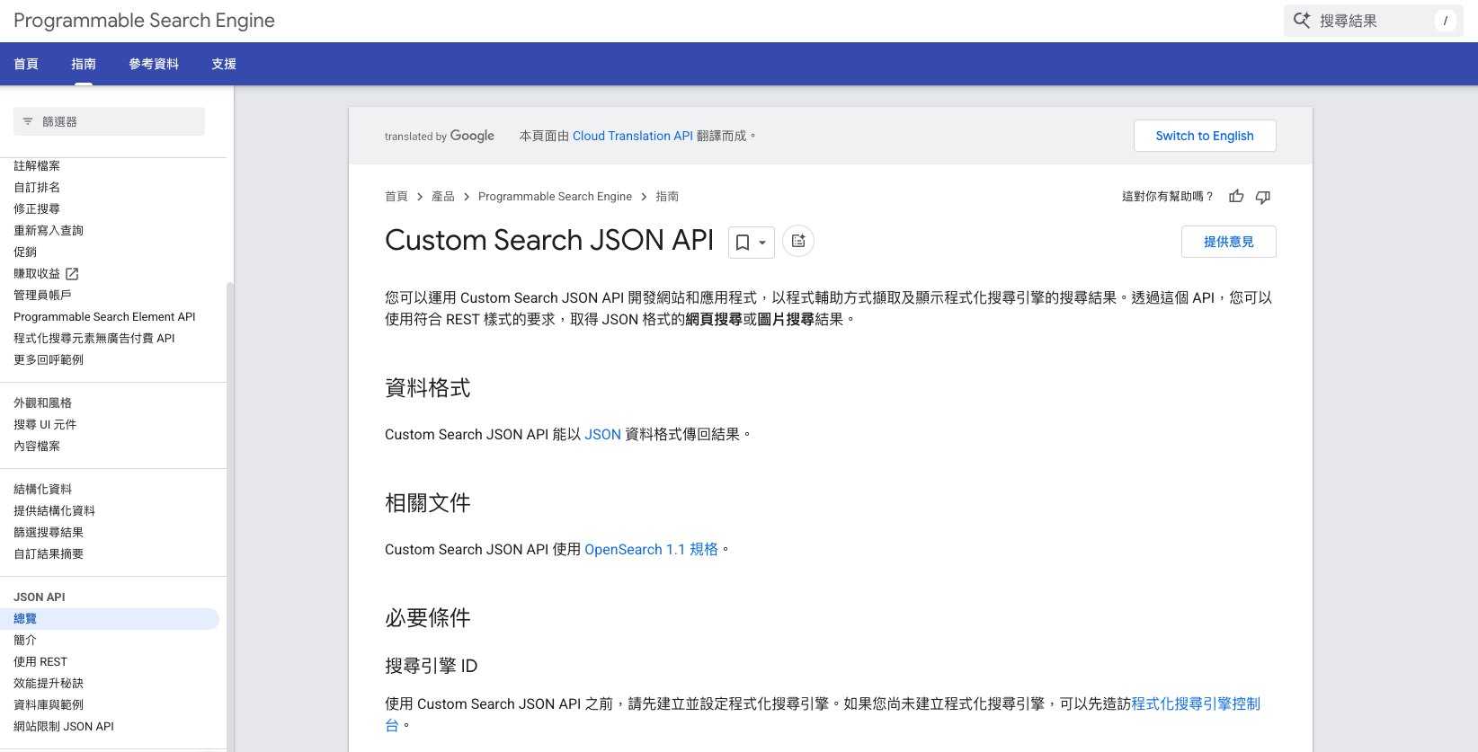This screenshot has width=1478, height=752.
Task: Click the 產品 breadcrumb link
Action: pos(443,197)
